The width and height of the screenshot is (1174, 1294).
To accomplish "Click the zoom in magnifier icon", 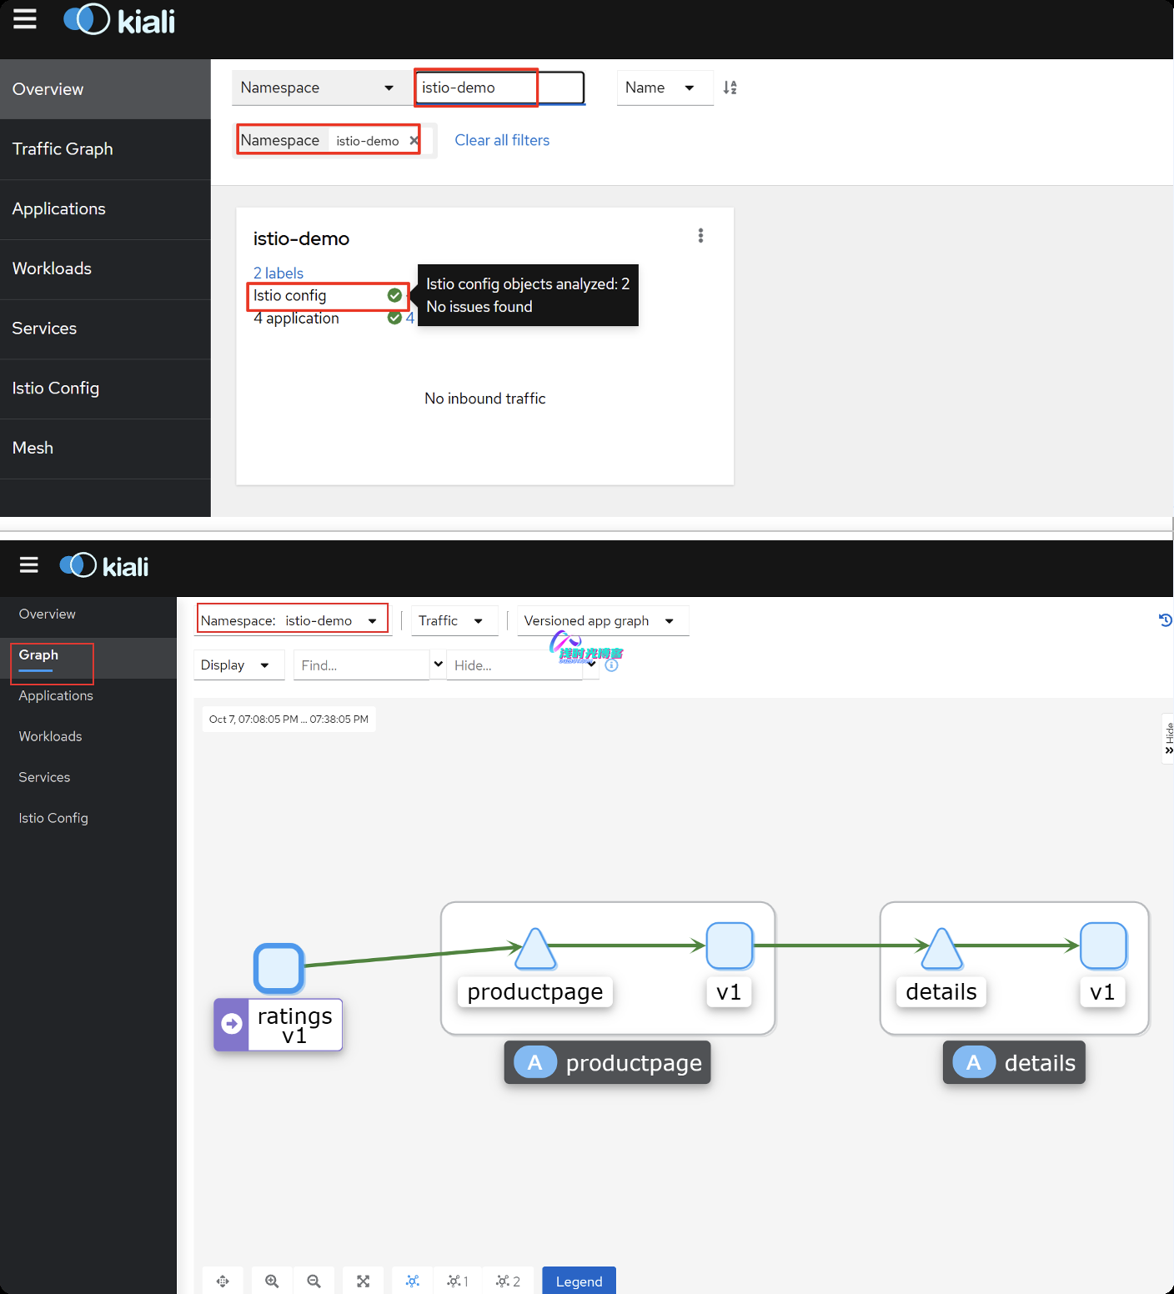I will pos(272,1281).
